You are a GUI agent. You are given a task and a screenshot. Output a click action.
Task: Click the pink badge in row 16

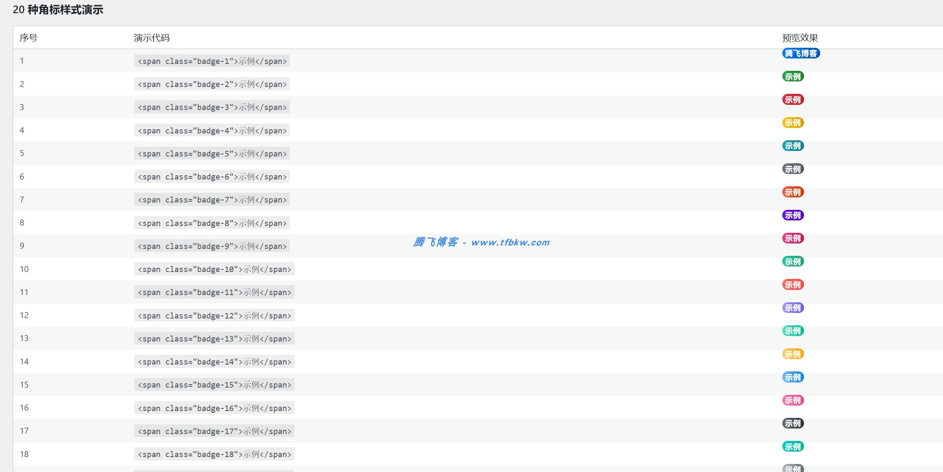point(793,400)
